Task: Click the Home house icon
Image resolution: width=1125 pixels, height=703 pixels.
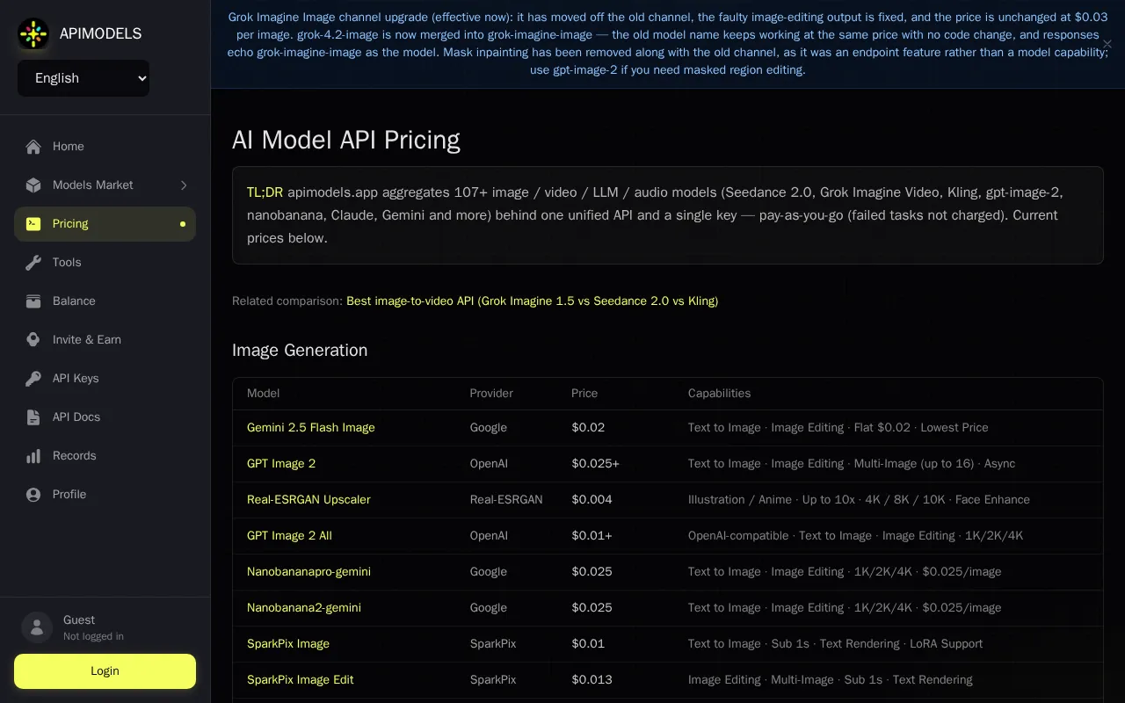Action: (33, 147)
